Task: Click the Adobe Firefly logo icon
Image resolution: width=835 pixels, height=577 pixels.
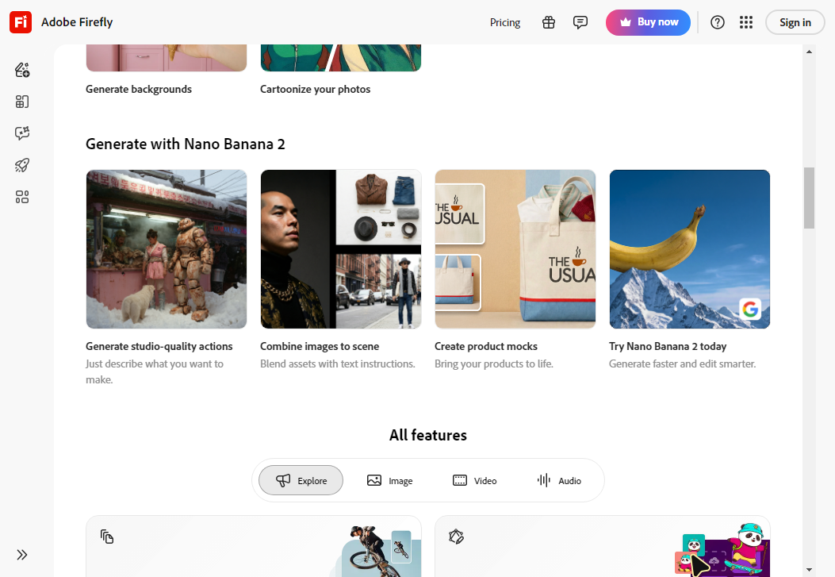Action: coord(21,22)
